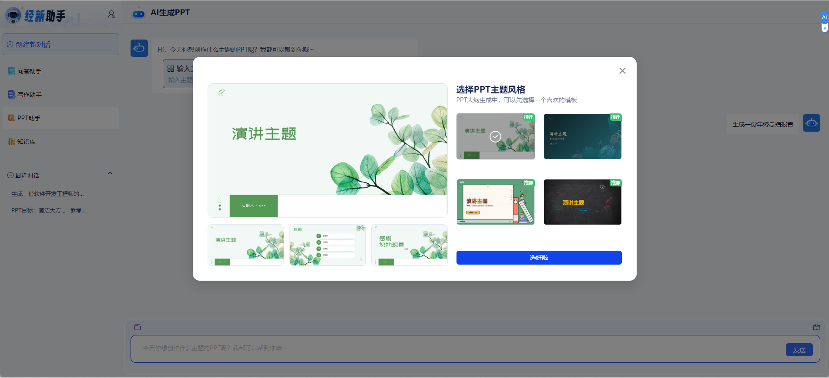Click the 生成一份年终总结报告 message bubble

coord(762,124)
